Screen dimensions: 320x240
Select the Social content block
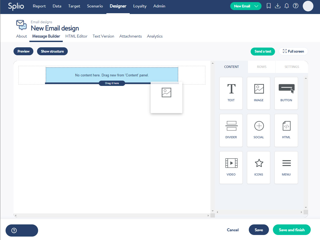pos(258,130)
